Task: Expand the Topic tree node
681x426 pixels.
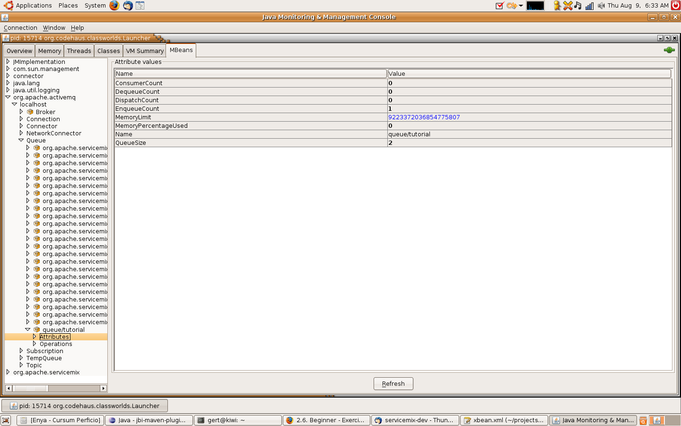Action: click(x=21, y=365)
